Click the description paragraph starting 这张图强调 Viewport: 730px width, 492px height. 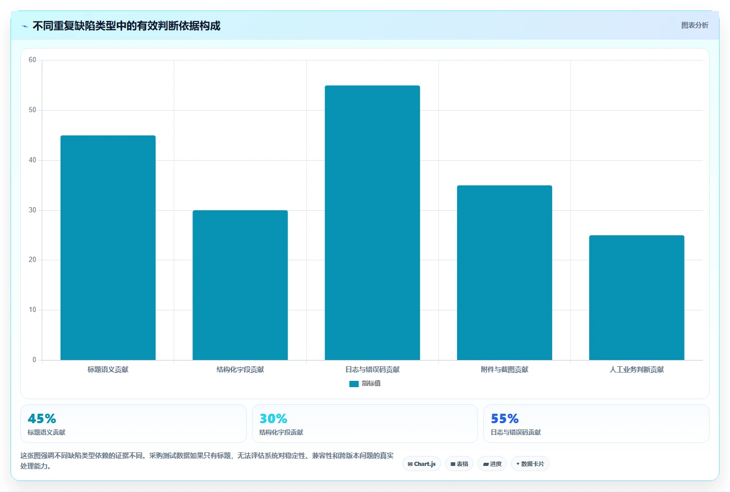207,461
